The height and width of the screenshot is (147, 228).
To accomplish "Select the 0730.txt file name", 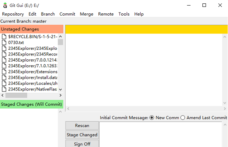I will point(16,43).
